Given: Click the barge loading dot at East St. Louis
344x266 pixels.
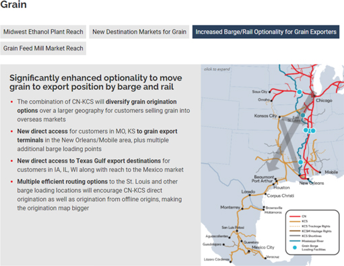Looking at the screenshot, I should click(x=303, y=115).
